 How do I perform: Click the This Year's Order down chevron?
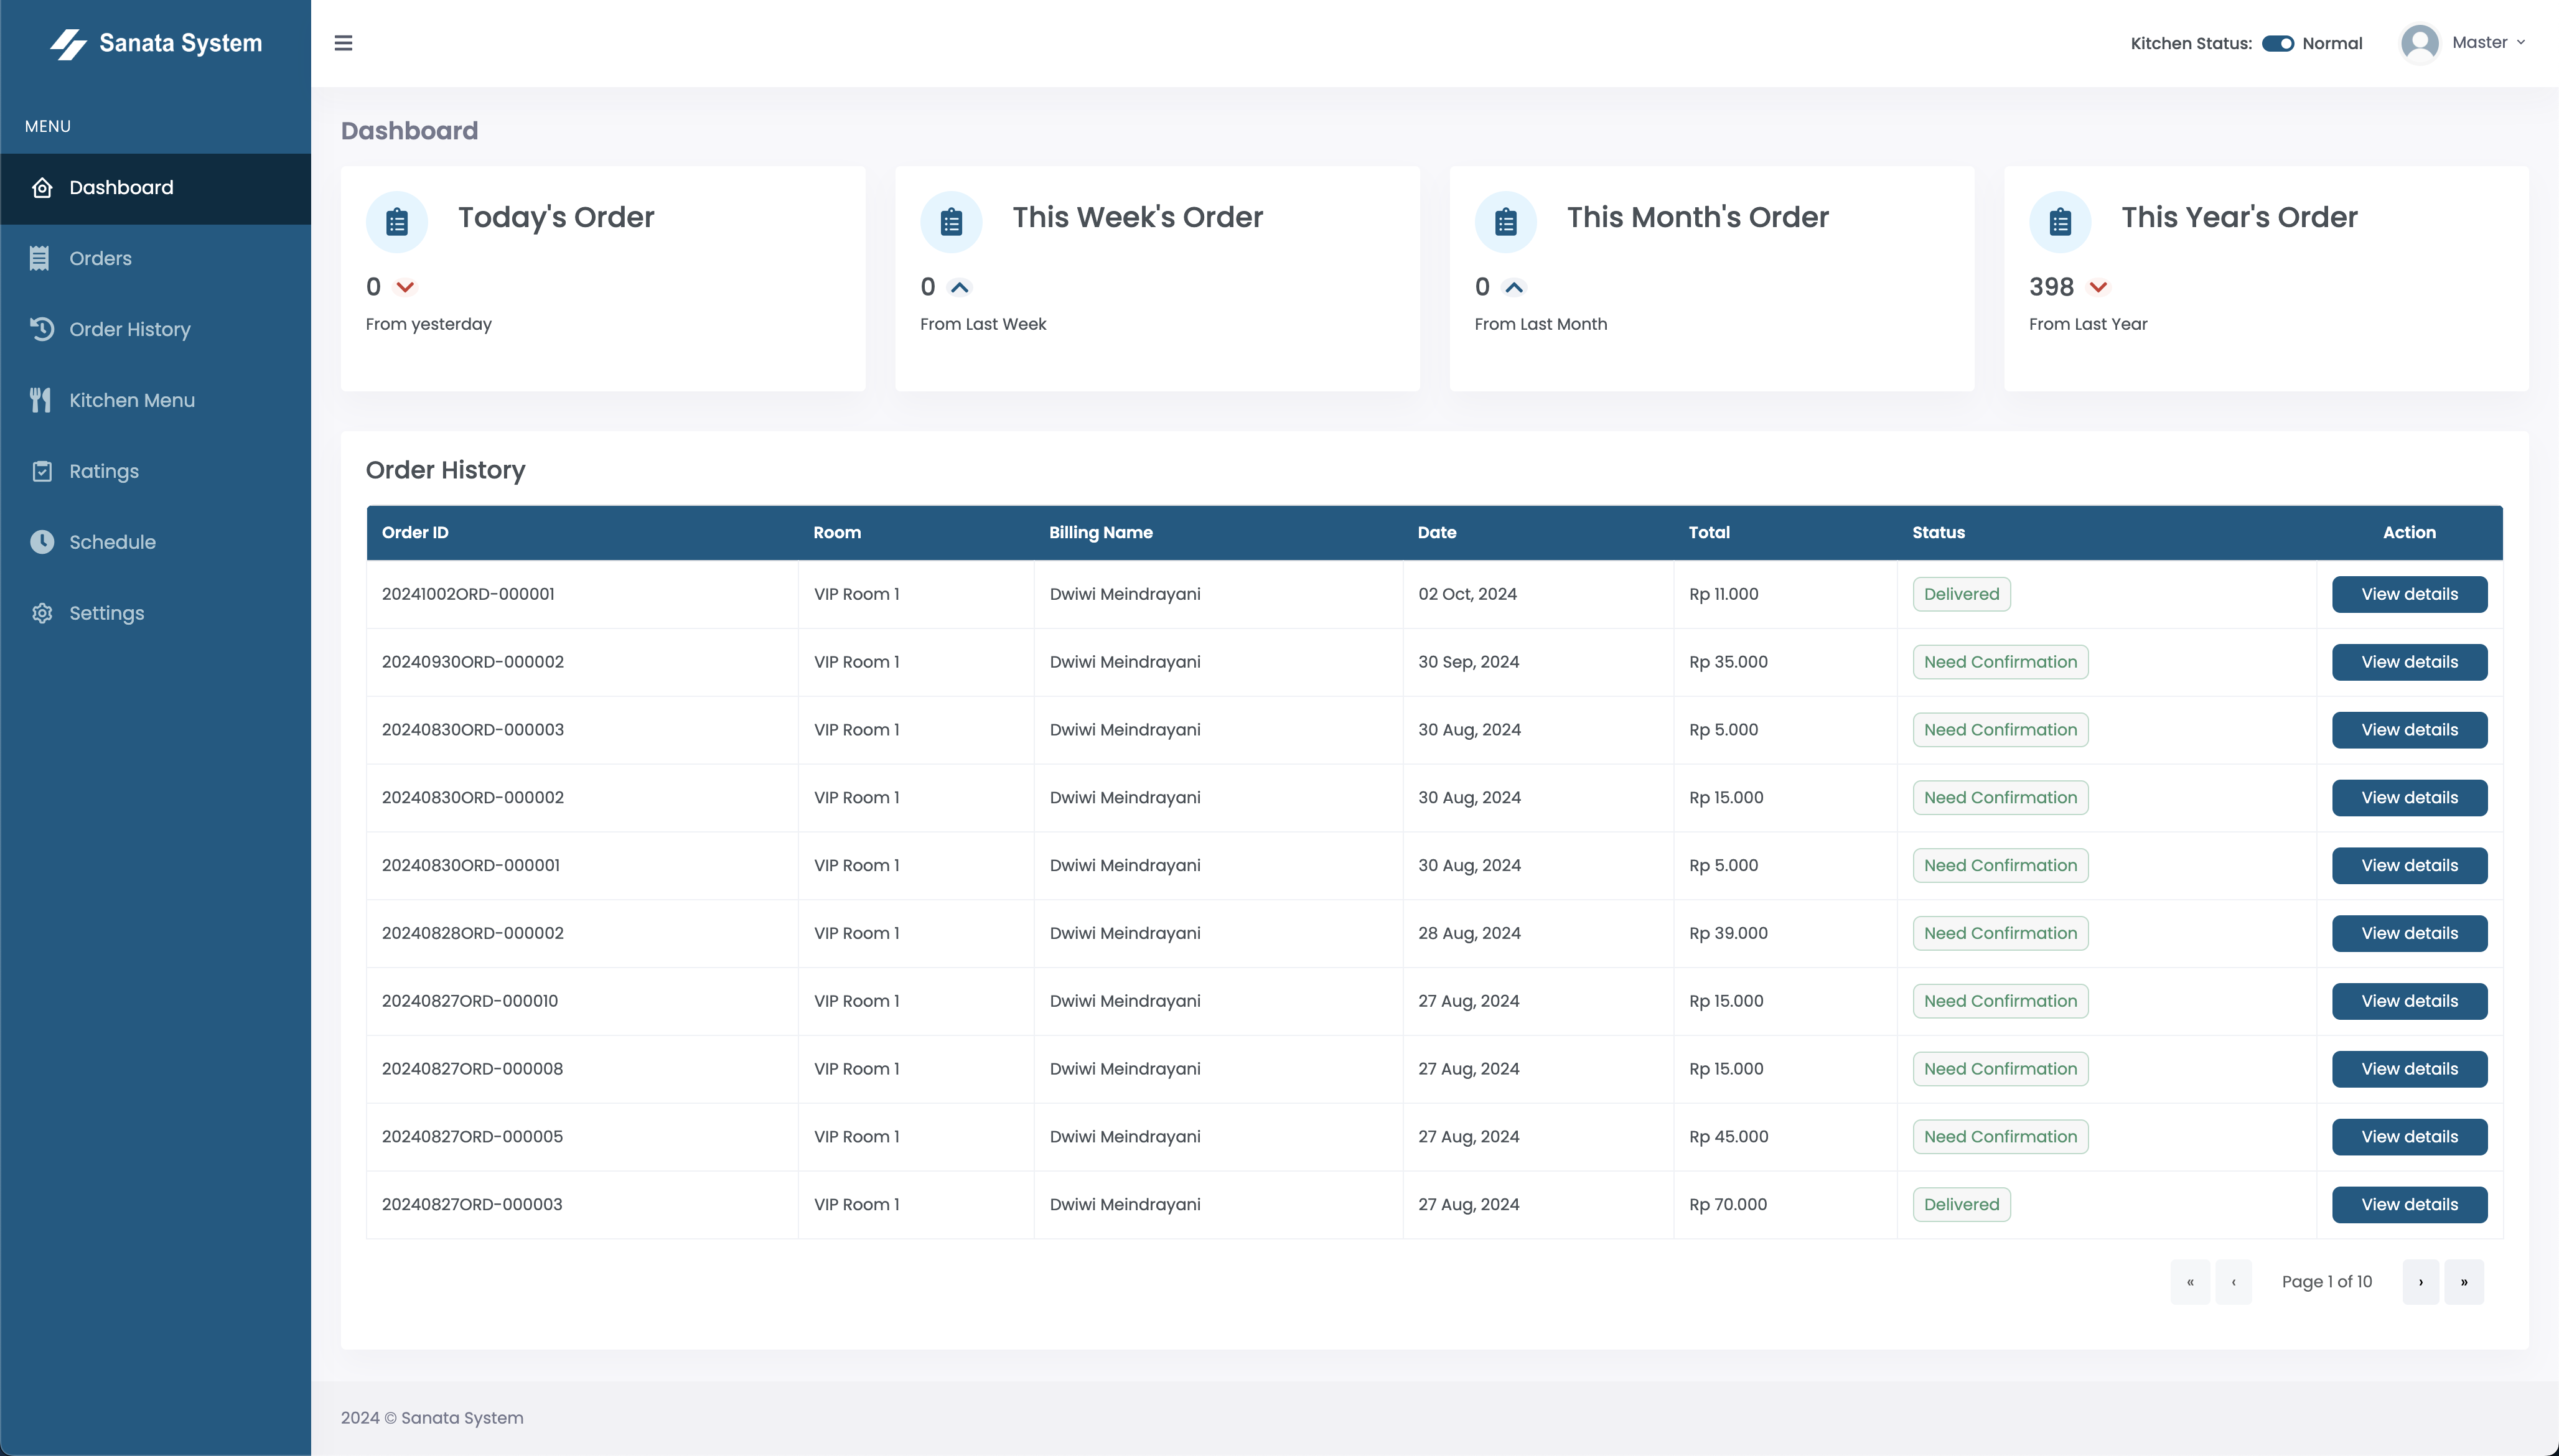[x=2098, y=288]
